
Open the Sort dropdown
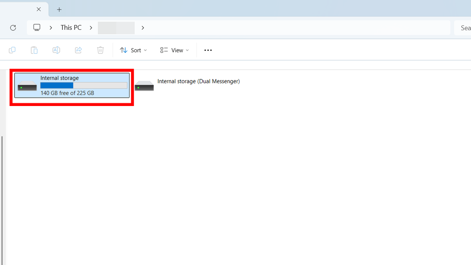point(133,50)
